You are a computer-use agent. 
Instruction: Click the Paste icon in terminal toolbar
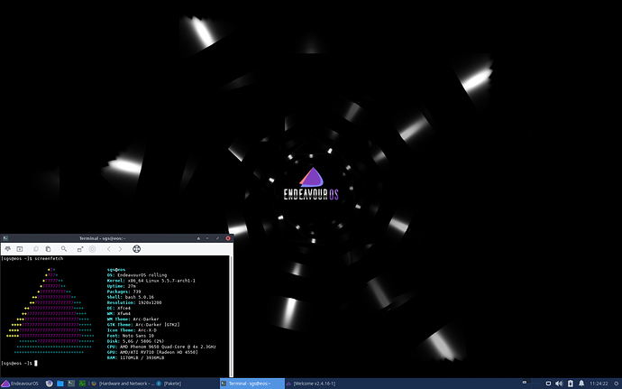click(48, 249)
